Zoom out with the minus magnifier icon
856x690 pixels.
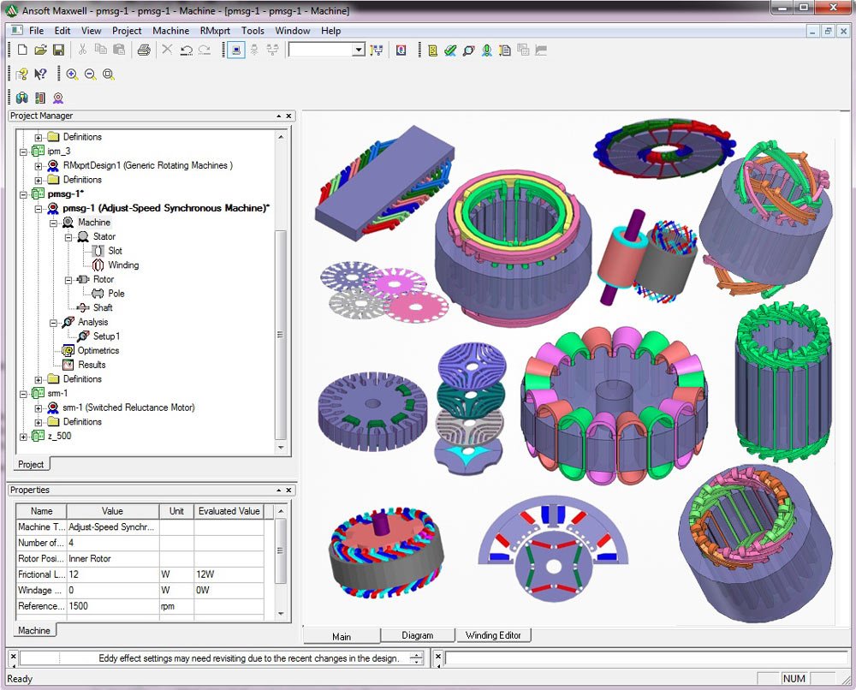pyautogui.click(x=90, y=74)
